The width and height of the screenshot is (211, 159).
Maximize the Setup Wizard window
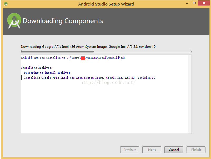tap(194, 3)
